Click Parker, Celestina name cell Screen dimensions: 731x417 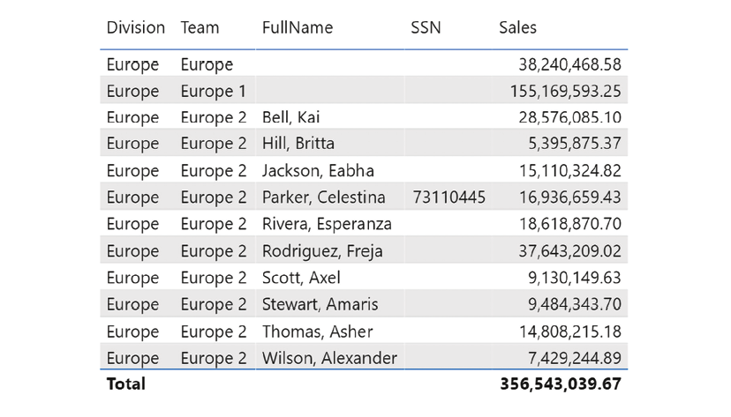click(323, 197)
